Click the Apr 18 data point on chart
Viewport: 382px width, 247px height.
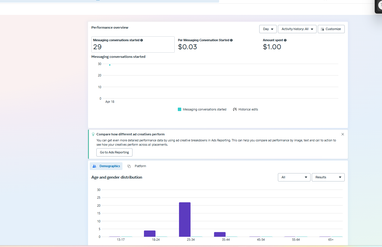tap(110, 65)
